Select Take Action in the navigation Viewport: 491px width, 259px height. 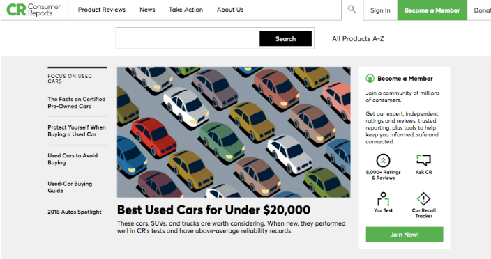[186, 10]
